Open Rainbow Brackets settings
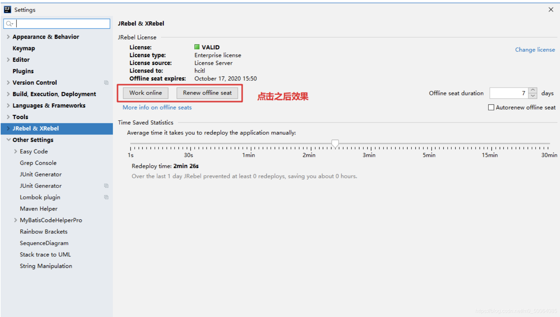 coord(43,232)
